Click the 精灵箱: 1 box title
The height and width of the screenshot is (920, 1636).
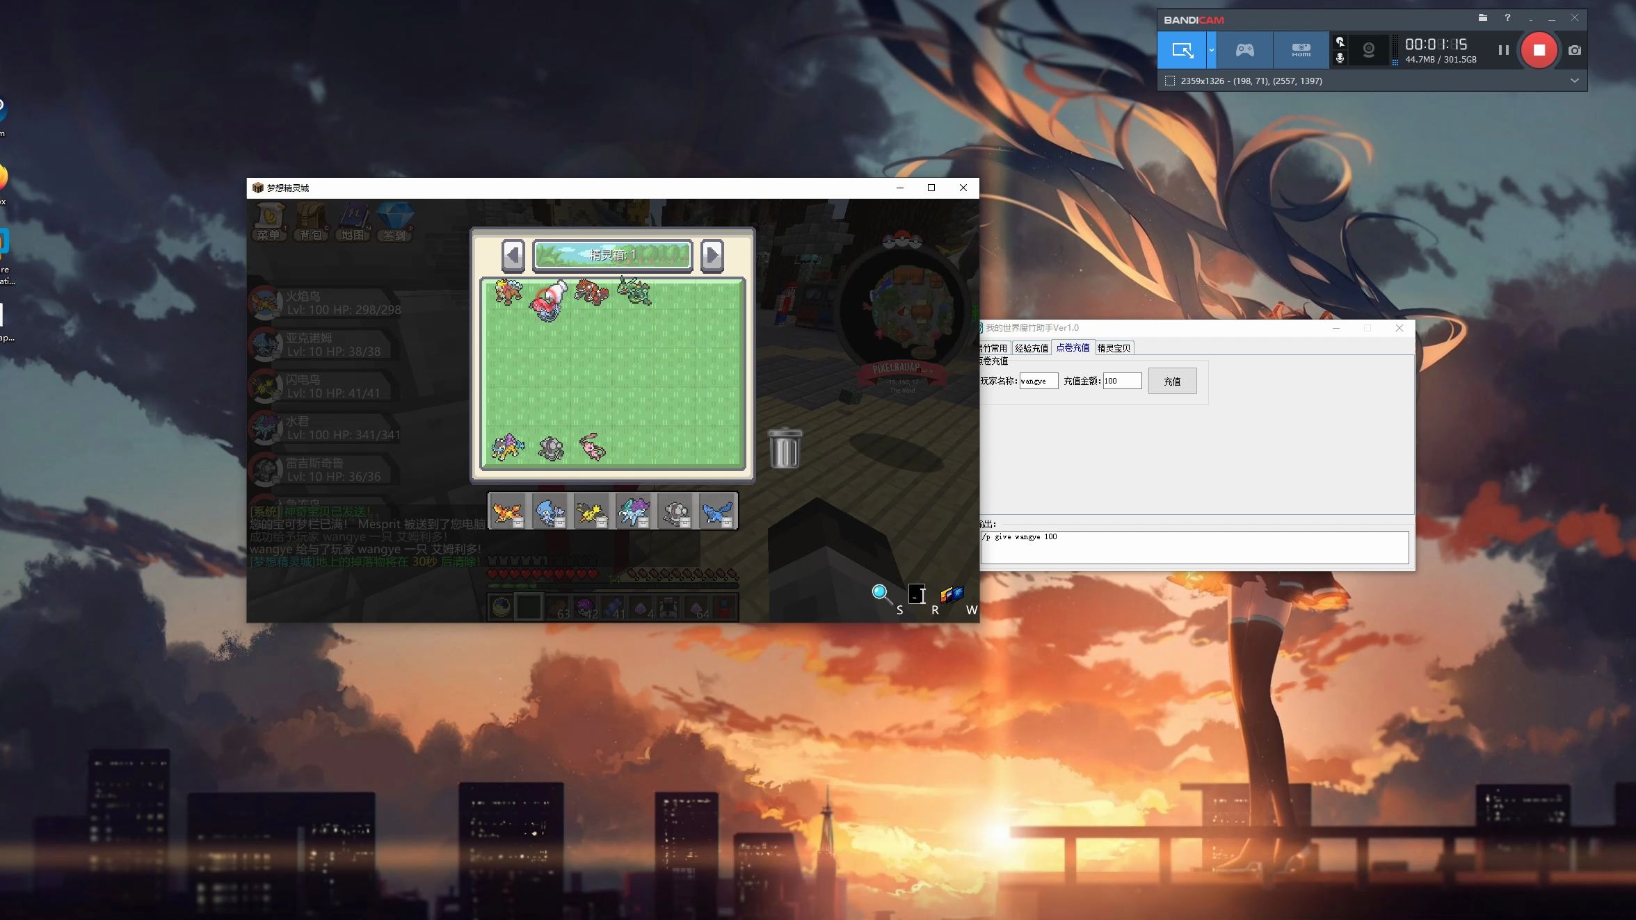point(613,255)
